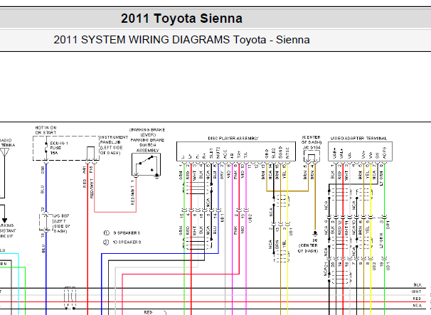Click the 'ECU-IG 1 FUSE 15A' text
431x315 pixels.
click(x=59, y=148)
